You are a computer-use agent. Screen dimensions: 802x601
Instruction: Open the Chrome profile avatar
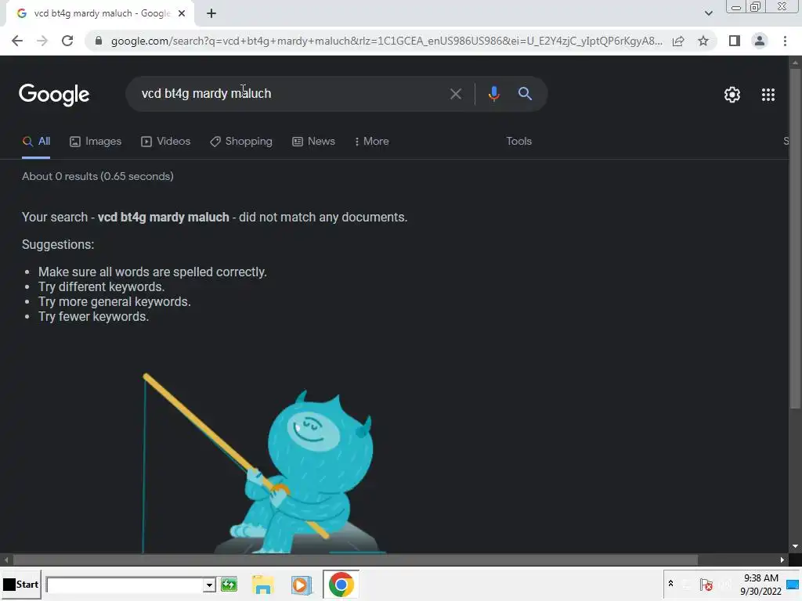pyautogui.click(x=760, y=41)
